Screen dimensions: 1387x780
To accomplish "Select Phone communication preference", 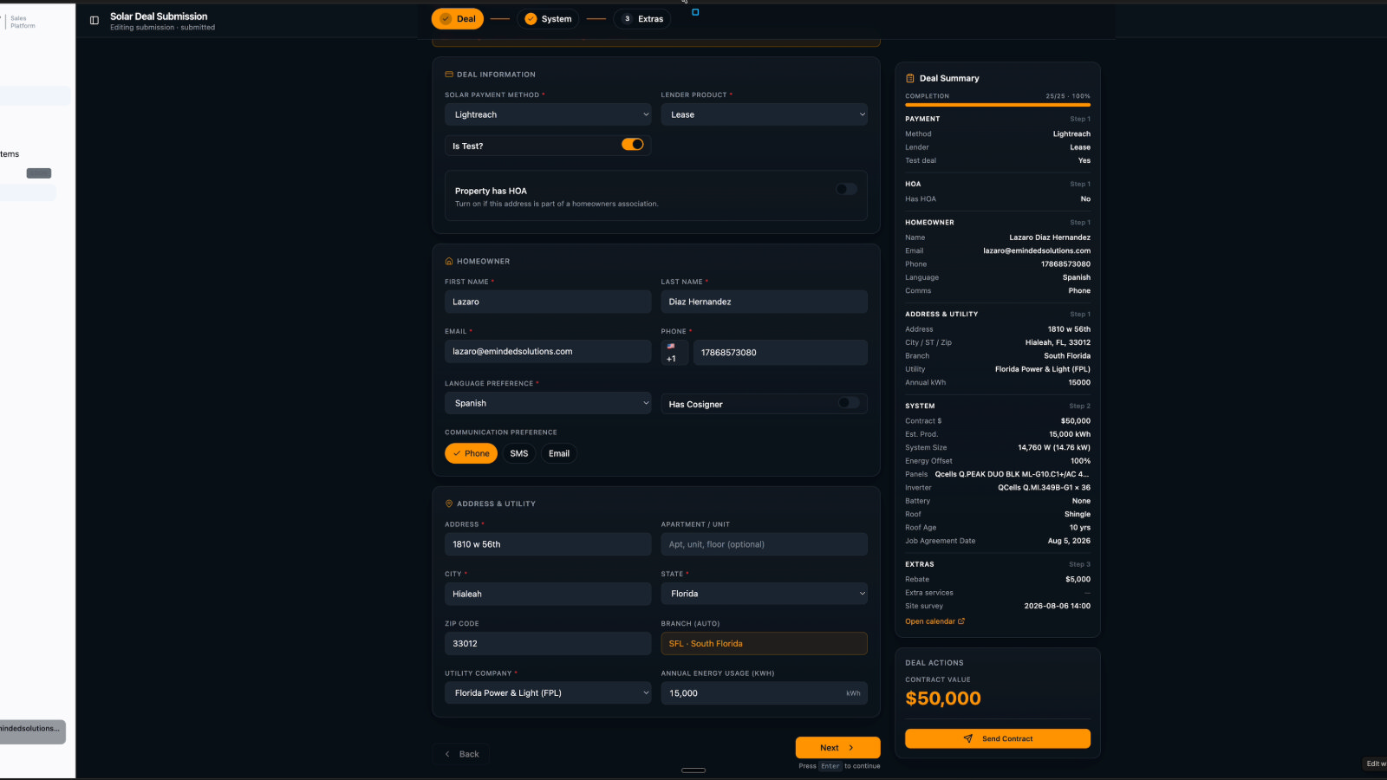I will point(471,453).
